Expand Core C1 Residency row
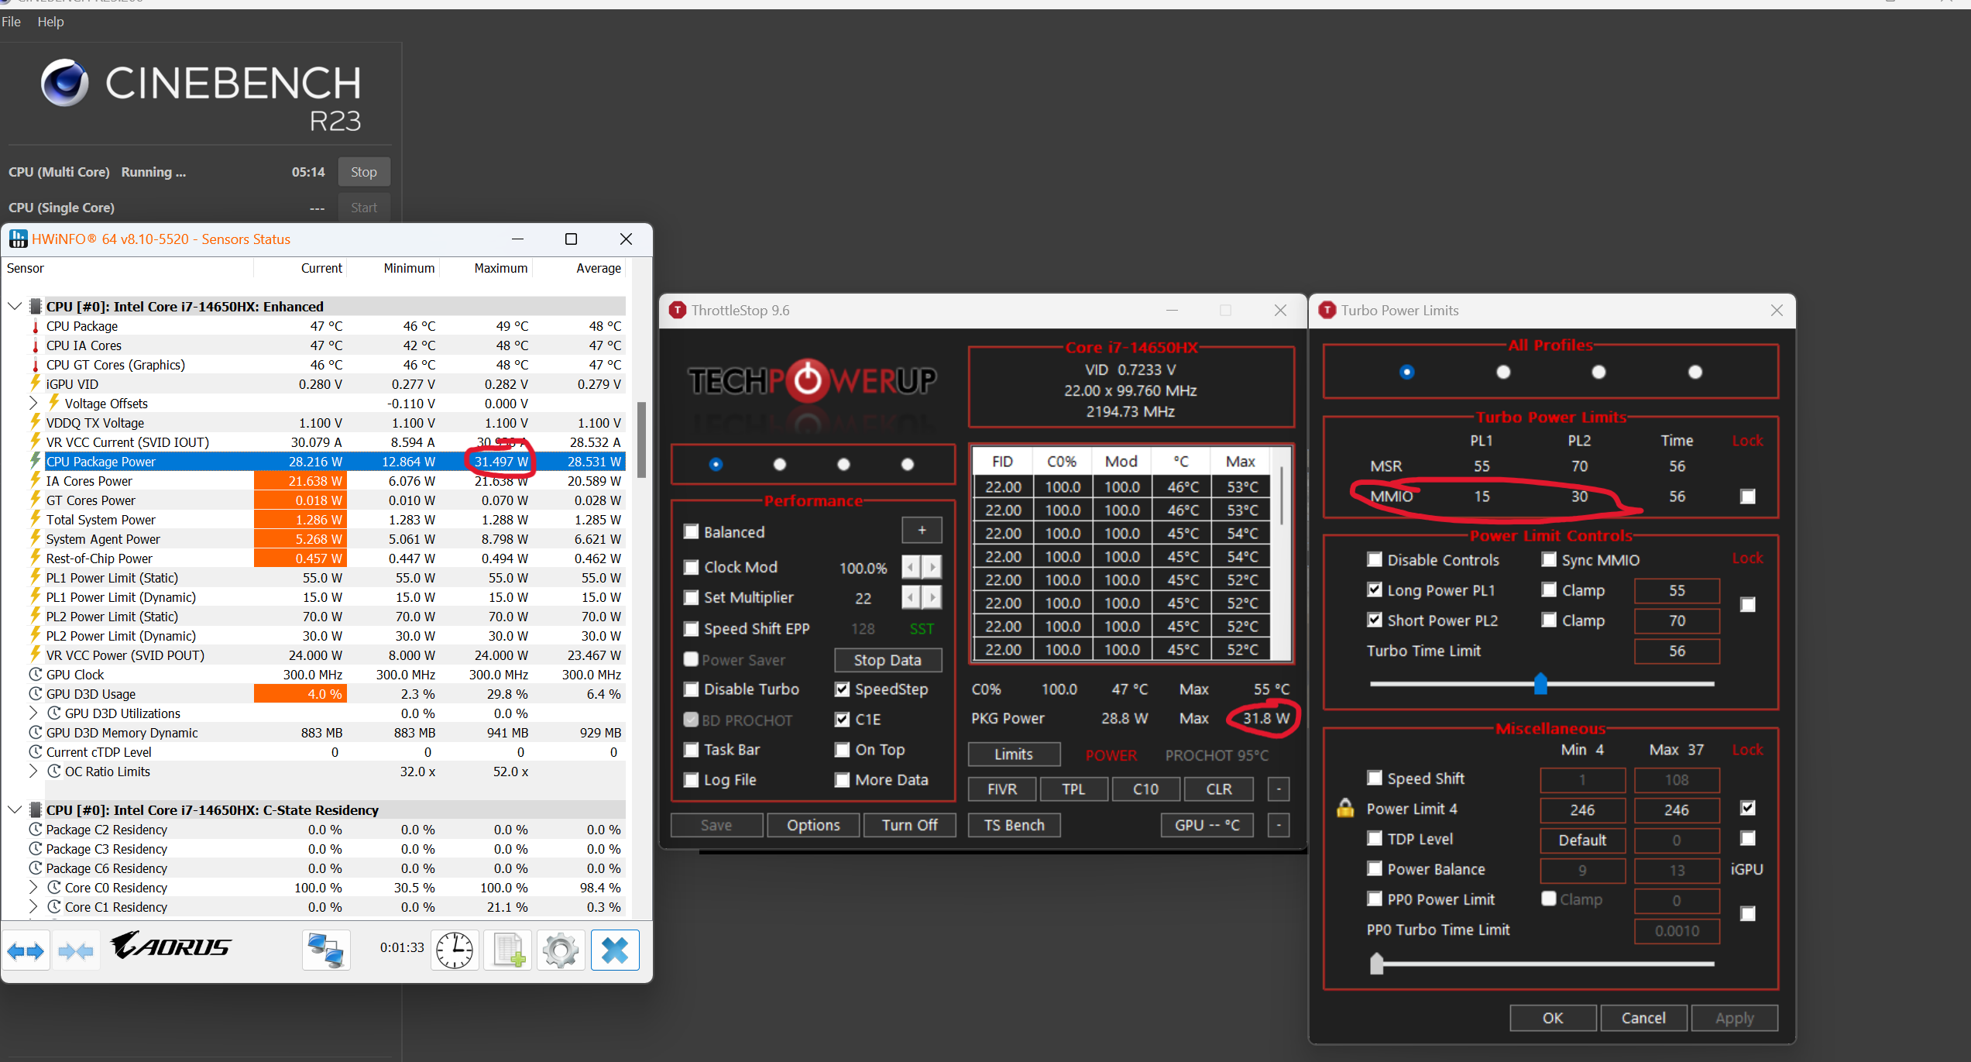 pyautogui.click(x=33, y=906)
